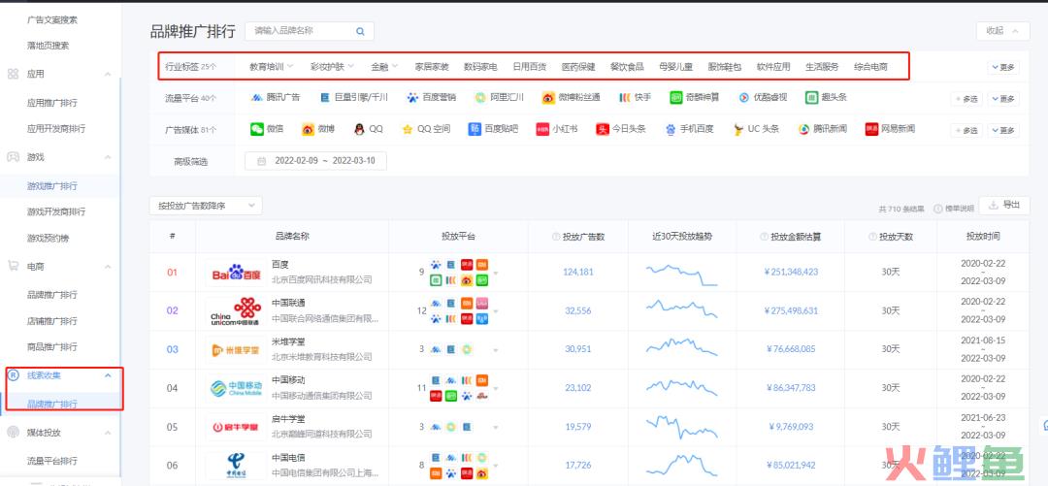Click the 中国联通 brand logo
The height and width of the screenshot is (486, 1048).
[x=236, y=310]
